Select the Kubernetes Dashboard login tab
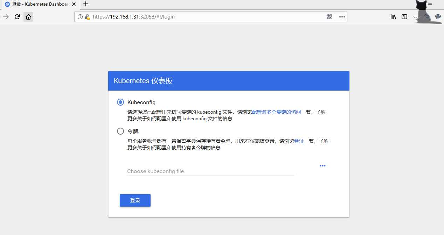The height and width of the screenshot is (235, 444). [40, 4]
